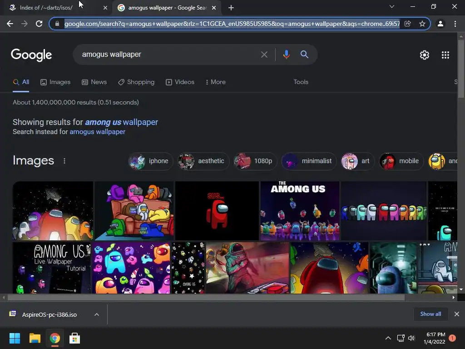This screenshot has width=465, height=349.
Task: Open the Windows Start menu
Action: (15, 338)
